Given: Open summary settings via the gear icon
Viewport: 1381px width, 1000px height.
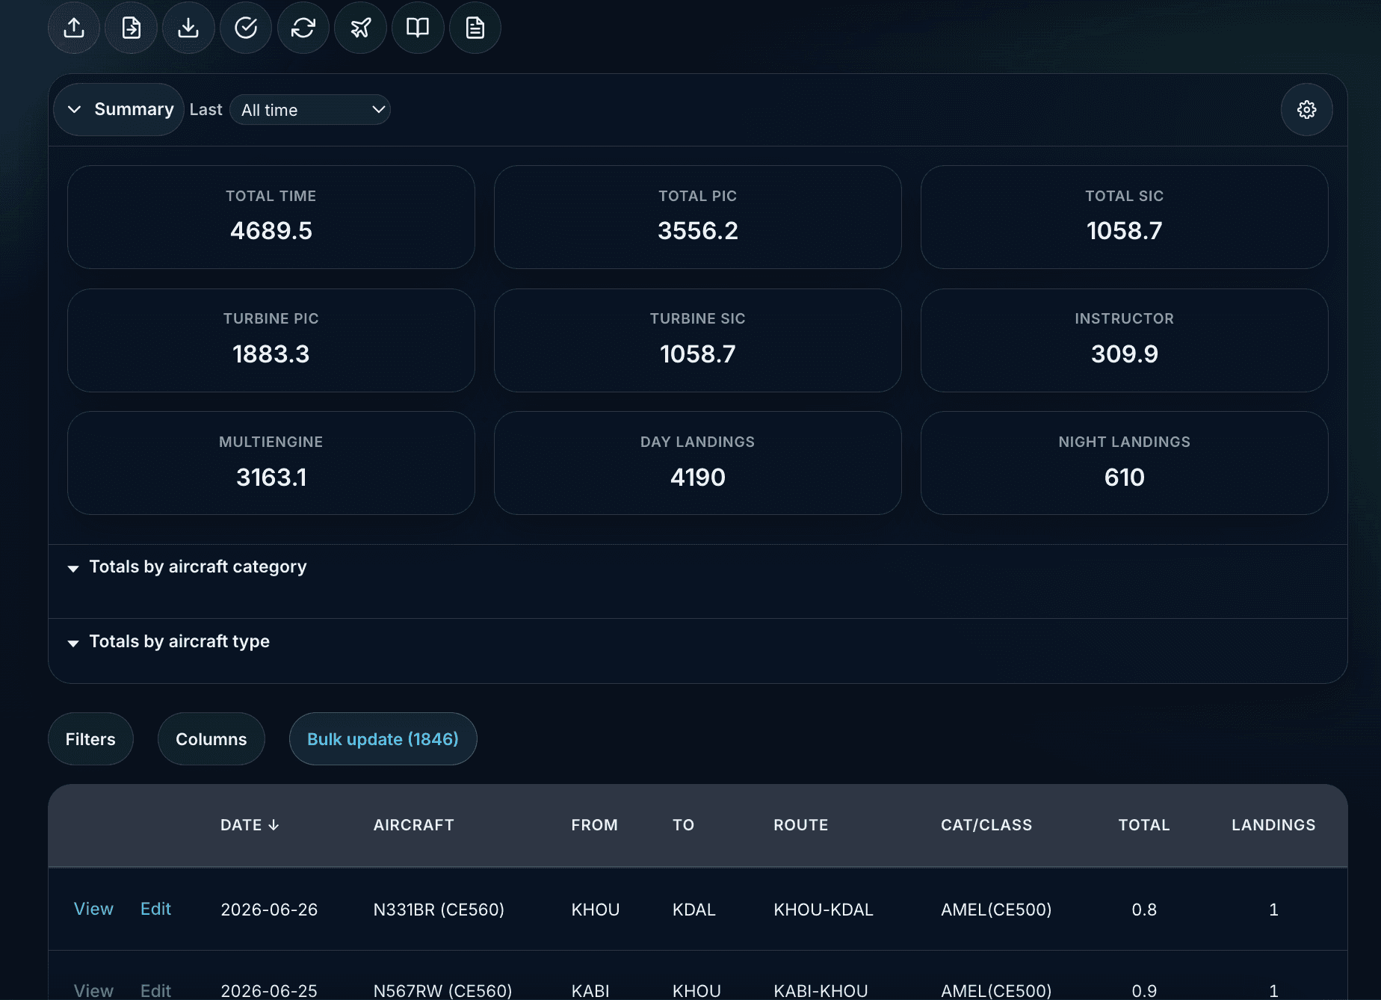Looking at the screenshot, I should point(1307,110).
